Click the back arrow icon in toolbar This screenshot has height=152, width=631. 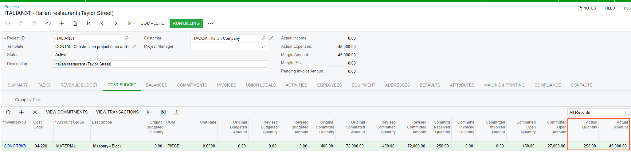pyautogui.click(x=8, y=23)
